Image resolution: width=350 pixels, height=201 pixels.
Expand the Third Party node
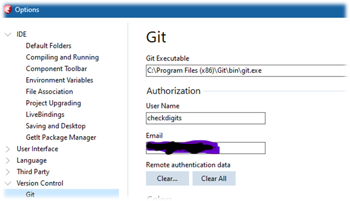pos(7,172)
